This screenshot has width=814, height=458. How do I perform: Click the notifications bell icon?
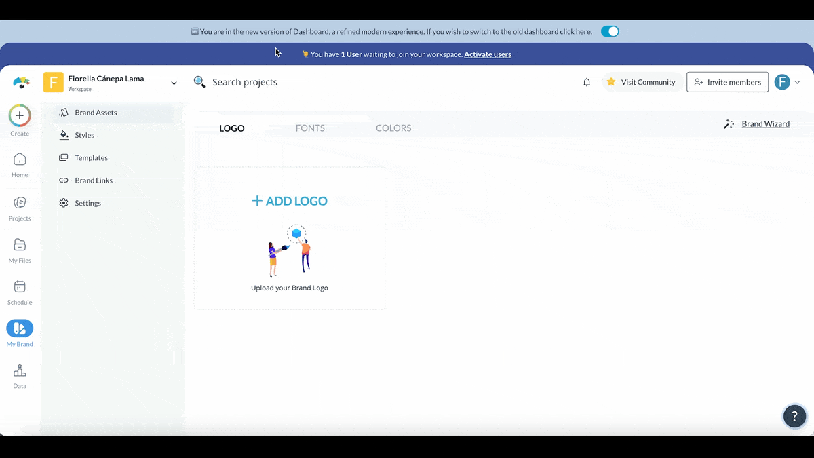click(587, 82)
